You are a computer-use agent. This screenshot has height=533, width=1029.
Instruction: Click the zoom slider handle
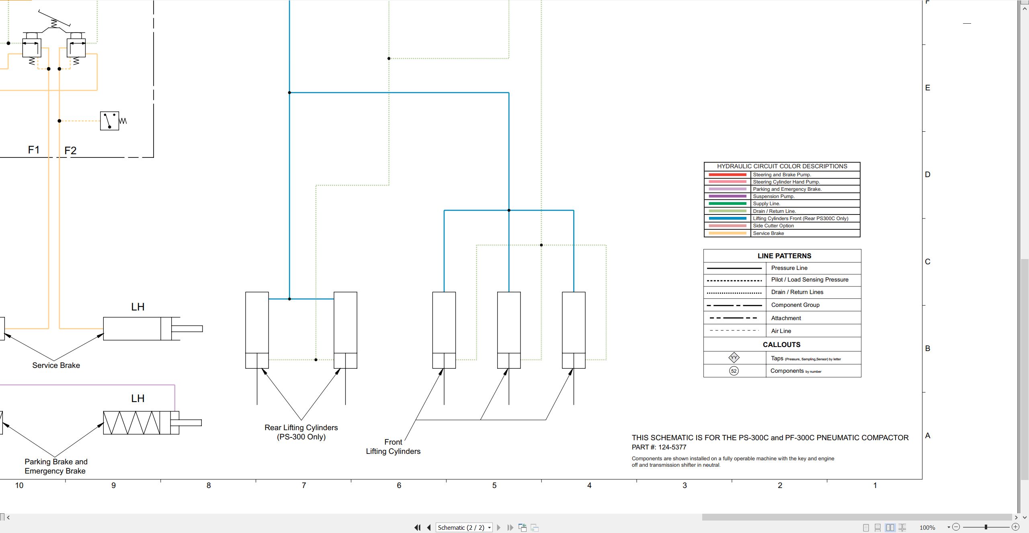(x=986, y=527)
